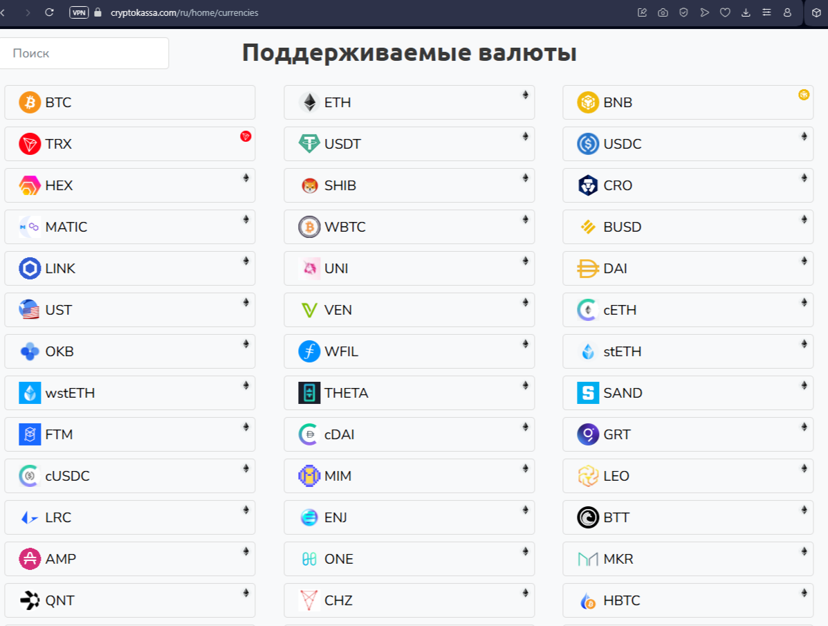Viewport: 828px width, 626px height.
Task: Click the BNB chain badge on BNB card
Action: click(x=804, y=95)
